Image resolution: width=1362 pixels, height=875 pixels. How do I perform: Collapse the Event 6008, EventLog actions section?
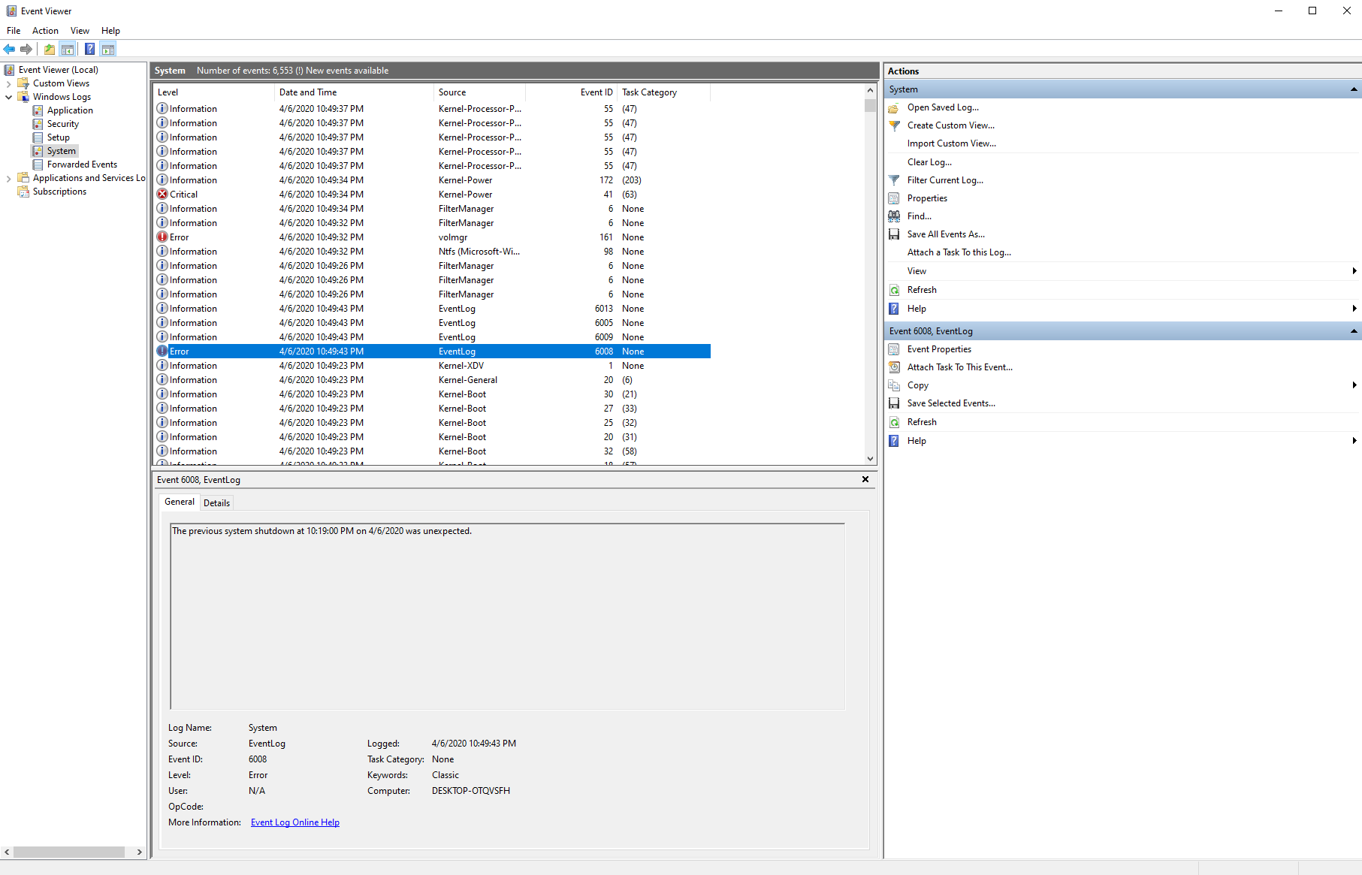1354,331
